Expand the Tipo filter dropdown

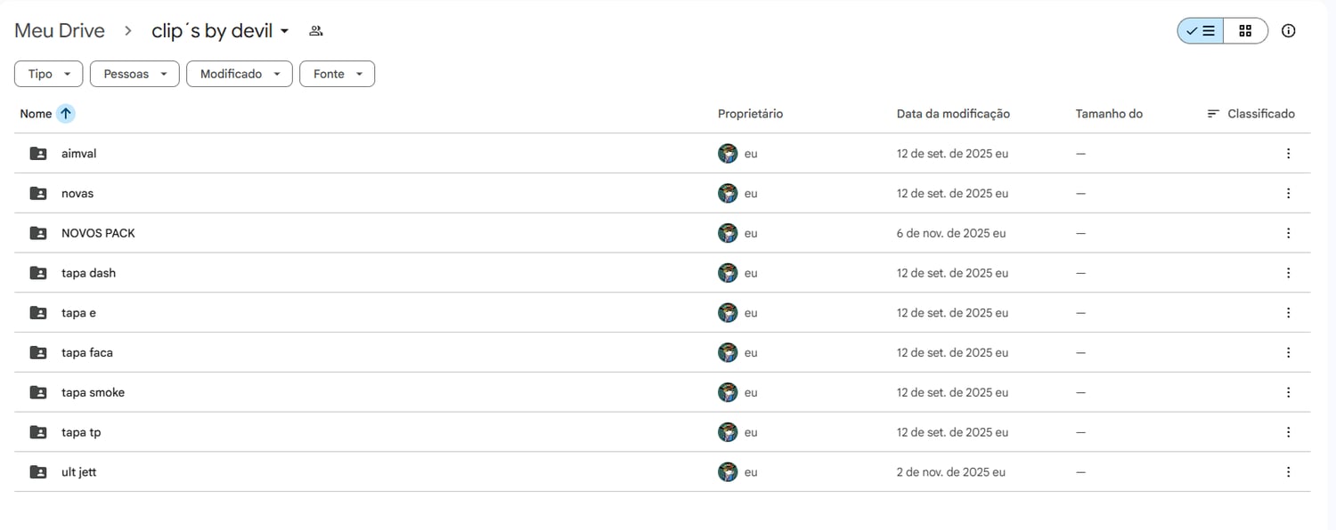[x=49, y=74]
